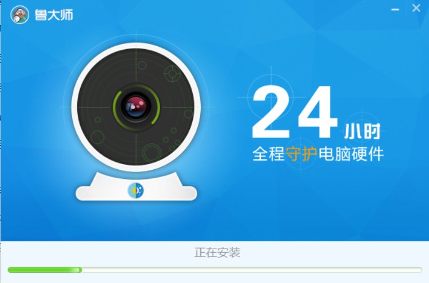The width and height of the screenshot is (429, 283).
Task: Click the 电脑硬件 slogan text
Action: [351, 154]
